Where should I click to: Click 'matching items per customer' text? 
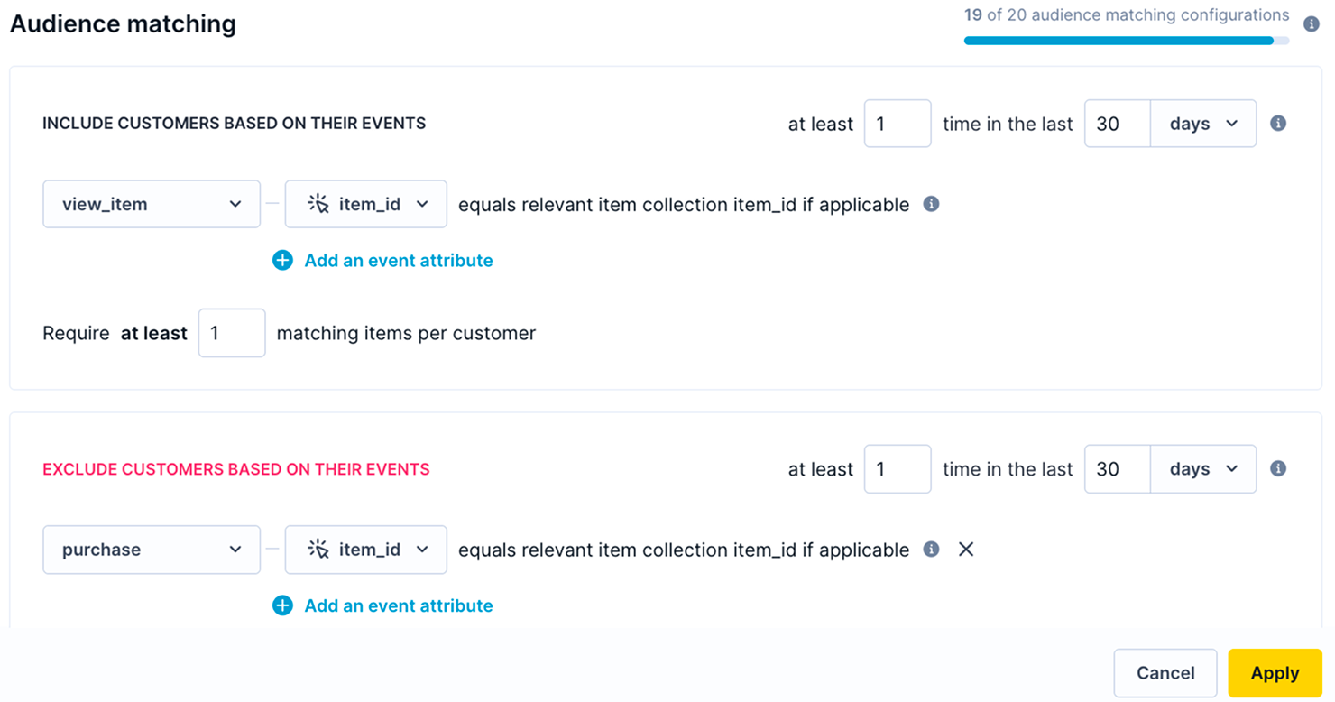406,333
